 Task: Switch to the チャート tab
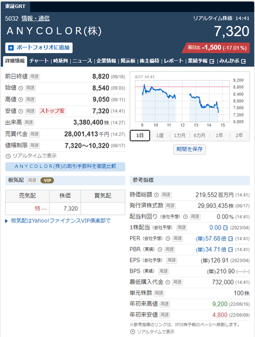39,61
